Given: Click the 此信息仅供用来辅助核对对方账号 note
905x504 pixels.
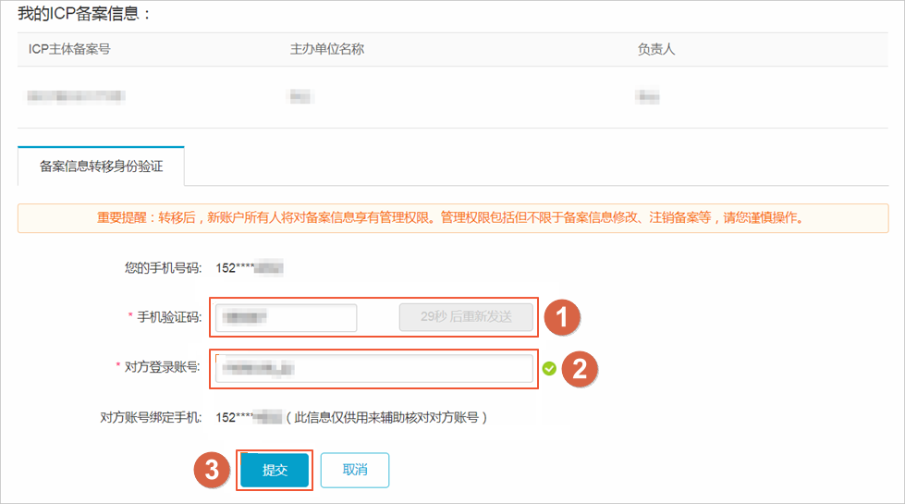Looking at the screenshot, I should pyautogui.click(x=386, y=417).
